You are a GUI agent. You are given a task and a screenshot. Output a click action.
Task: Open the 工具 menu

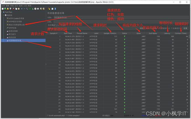(x=25, y=6)
